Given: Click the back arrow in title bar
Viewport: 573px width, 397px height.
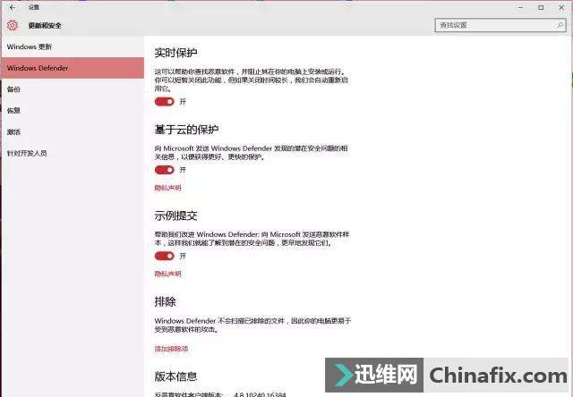Looking at the screenshot, I should pyautogui.click(x=12, y=7).
